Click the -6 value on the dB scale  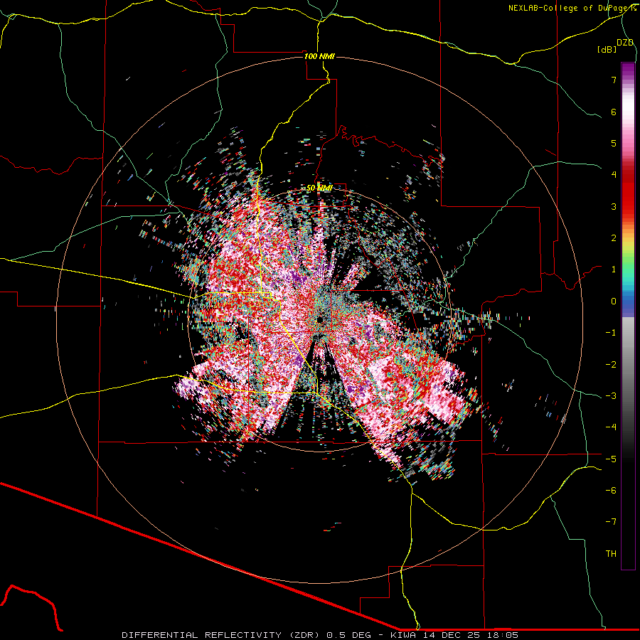(x=611, y=491)
